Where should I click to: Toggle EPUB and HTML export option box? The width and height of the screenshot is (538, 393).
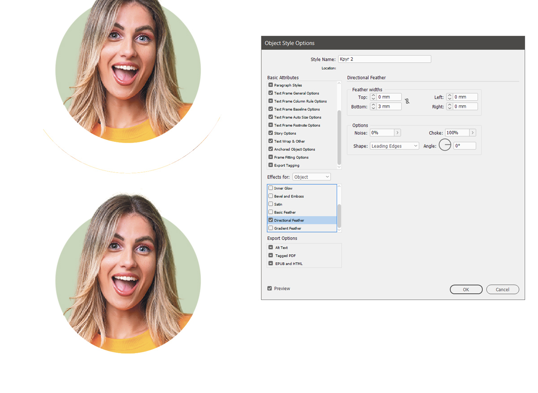point(271,264)
